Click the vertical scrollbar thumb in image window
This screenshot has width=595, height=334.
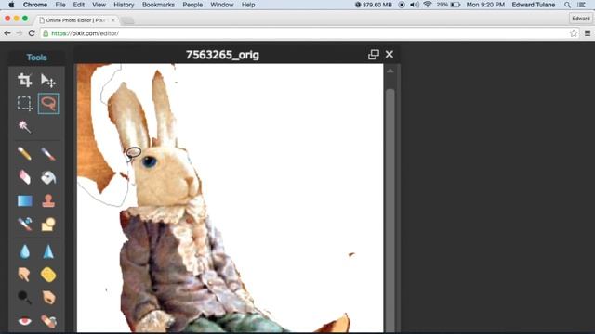click(390, 211)
